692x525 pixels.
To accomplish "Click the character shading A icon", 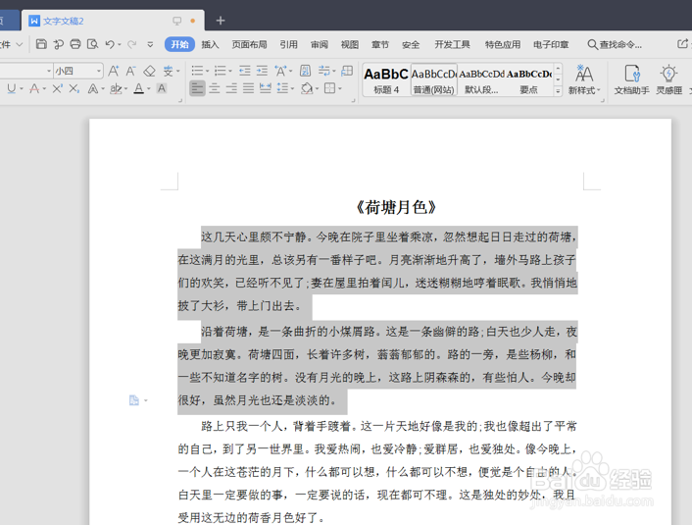I will [x=162, y=88].
